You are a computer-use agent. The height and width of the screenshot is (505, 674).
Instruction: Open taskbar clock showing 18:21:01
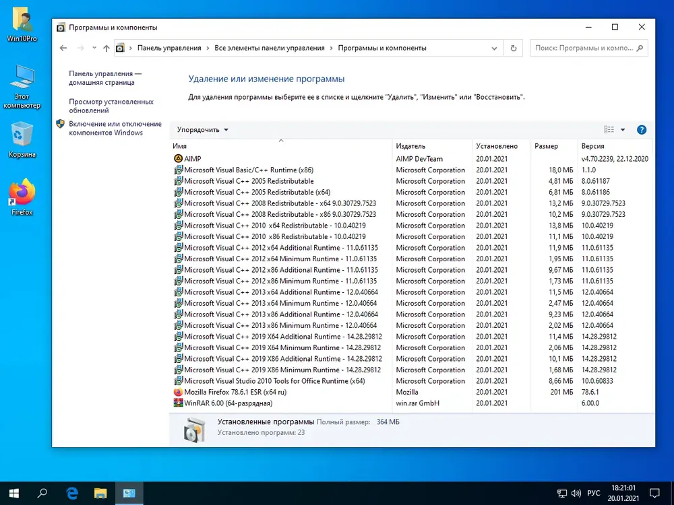pyautogui.click(x=623, y=493)
